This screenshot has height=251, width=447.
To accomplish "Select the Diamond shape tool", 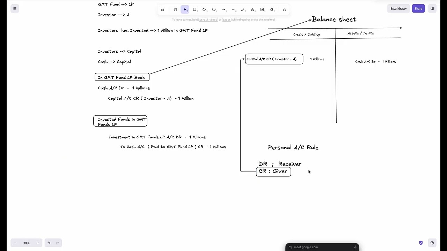I will tap(204, 9).
